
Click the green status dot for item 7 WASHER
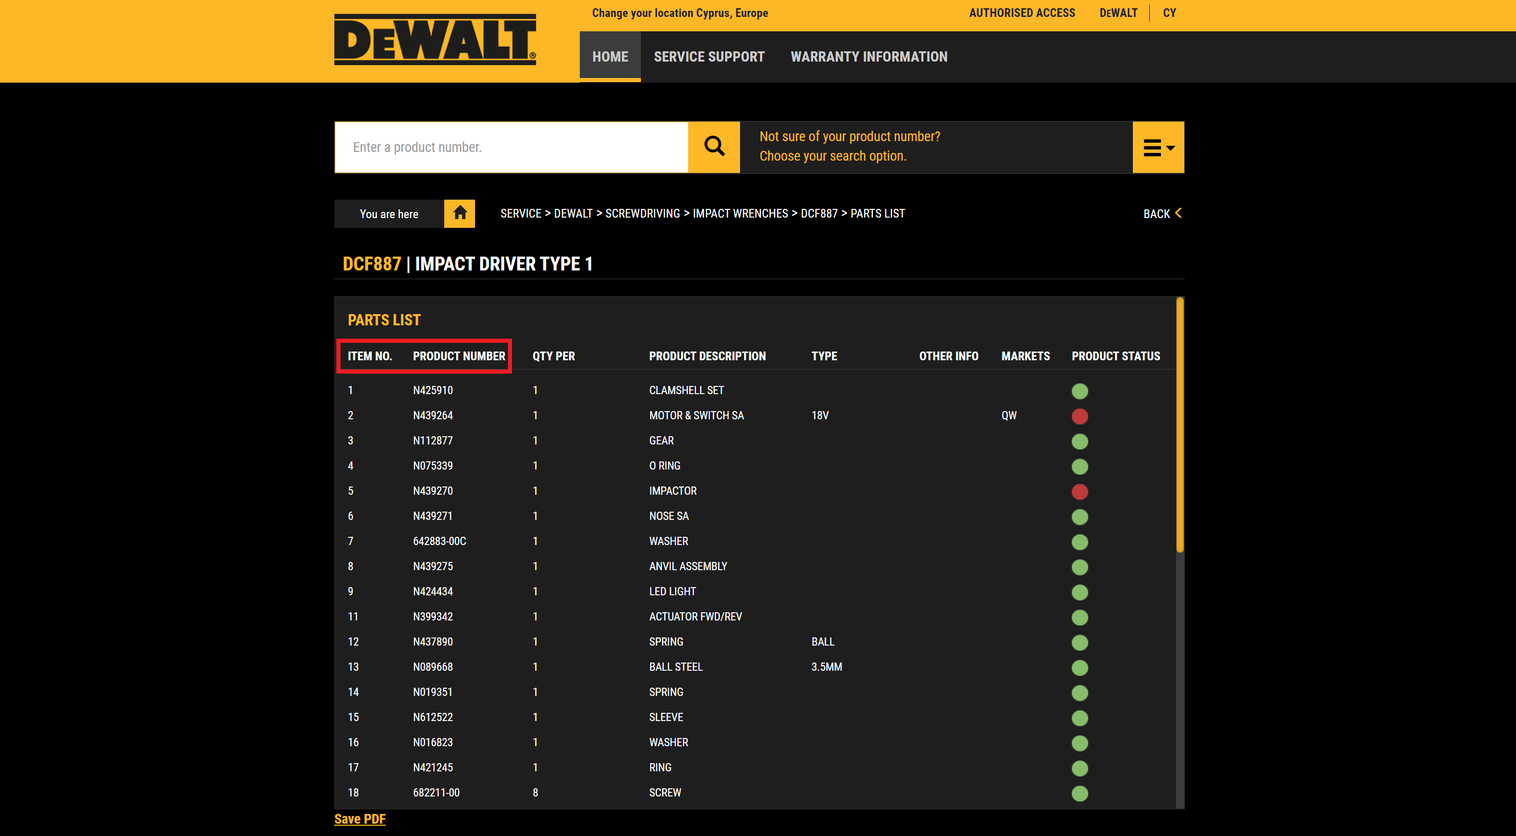click(x=1079, y=542)
